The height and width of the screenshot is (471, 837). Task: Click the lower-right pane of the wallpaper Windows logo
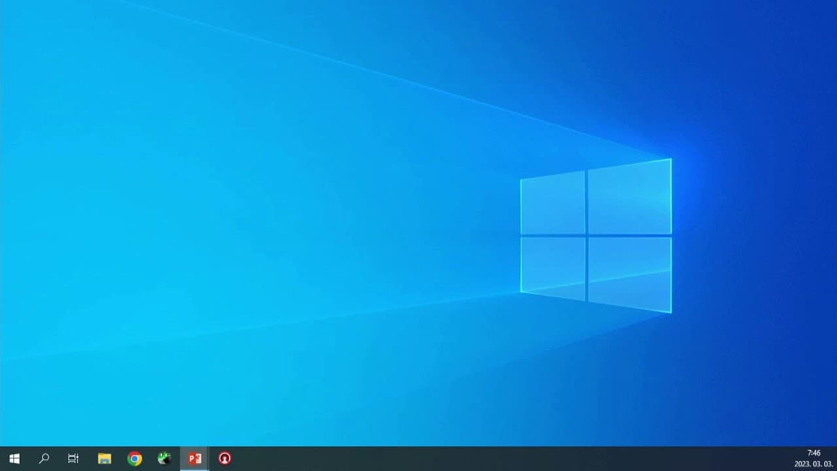tap(630, 273)
